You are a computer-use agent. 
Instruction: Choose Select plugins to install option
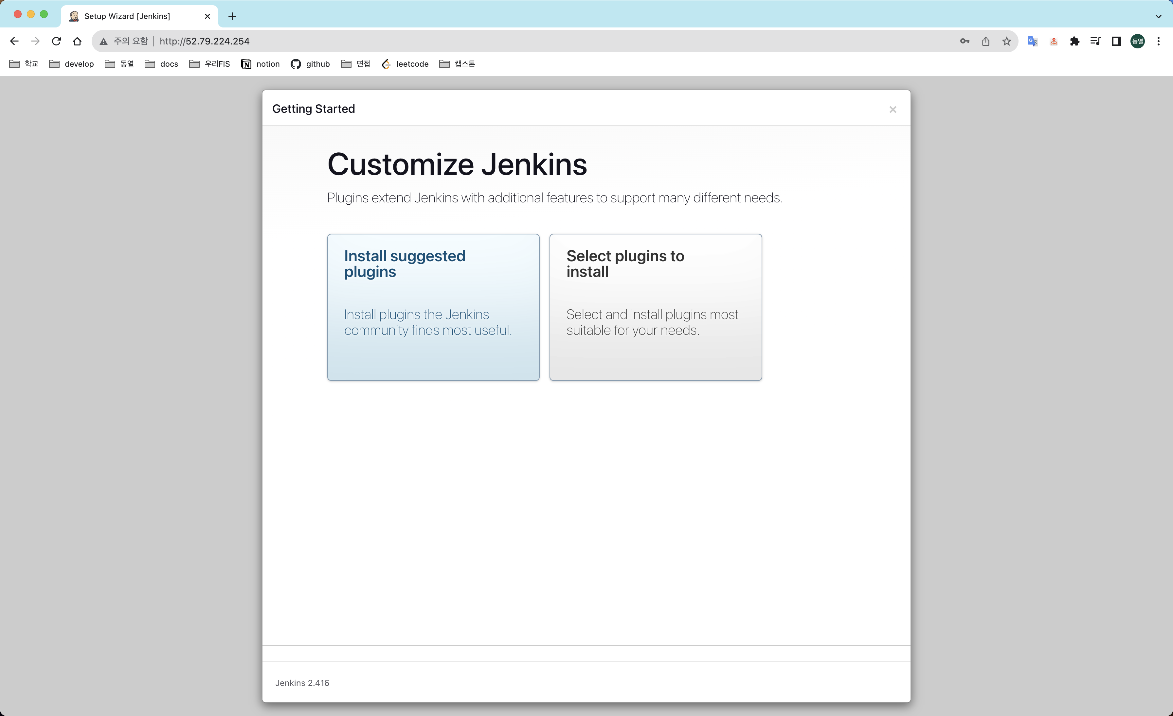(655, 307)
